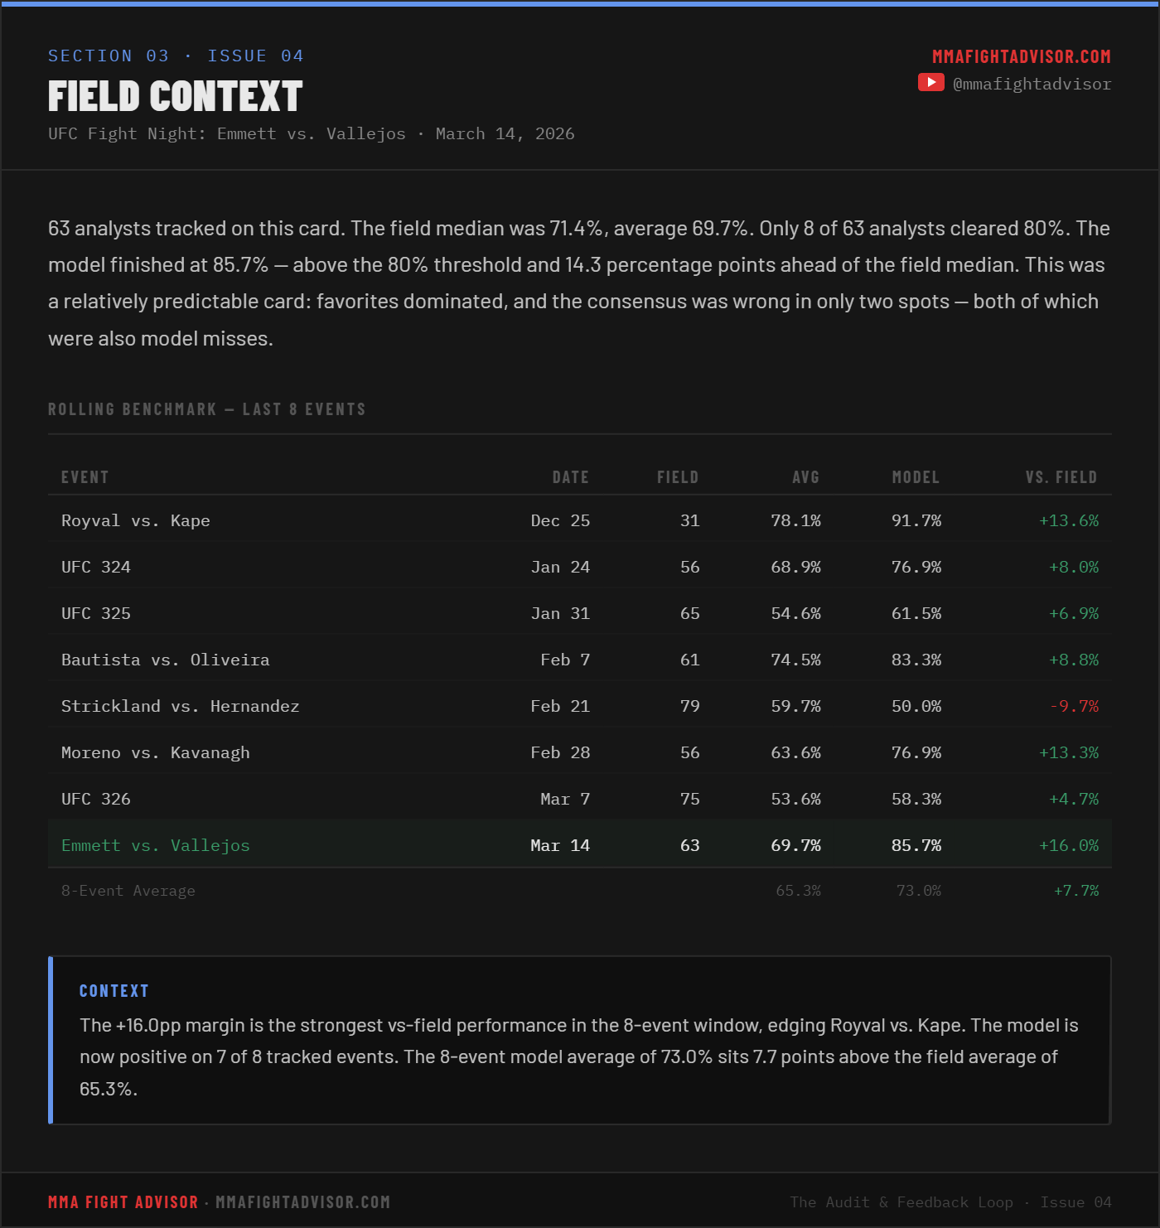The width and height of the screenshot is (1160, 1228).
Task: Open the @mmafightadvisor channel handle
Action: coord(1032,84)
